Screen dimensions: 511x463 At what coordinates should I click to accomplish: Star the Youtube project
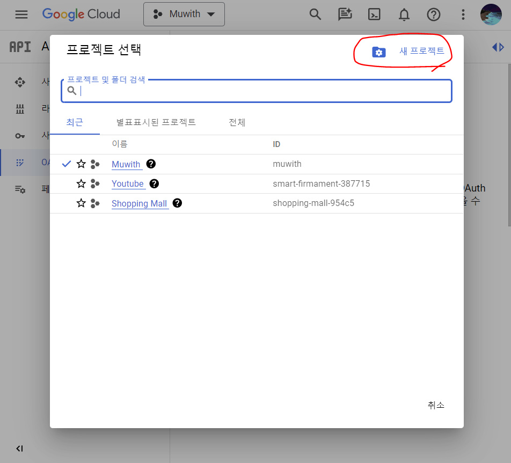[x=81, y=184]
